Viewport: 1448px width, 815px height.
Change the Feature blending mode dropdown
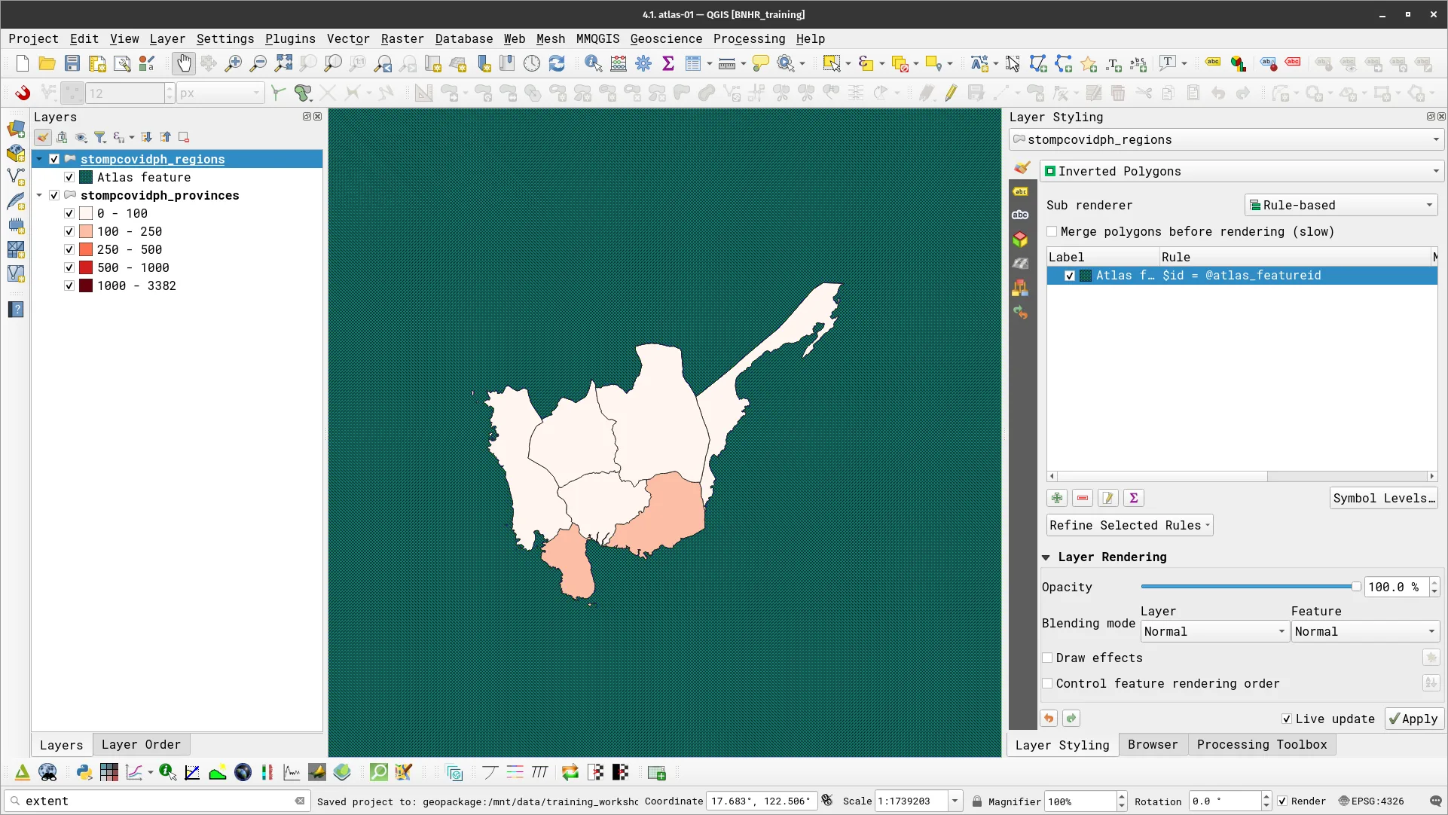[x=1364, y=631]
